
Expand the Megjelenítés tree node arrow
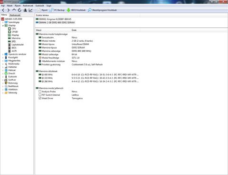pyautogui.click(x=3, y=61)
